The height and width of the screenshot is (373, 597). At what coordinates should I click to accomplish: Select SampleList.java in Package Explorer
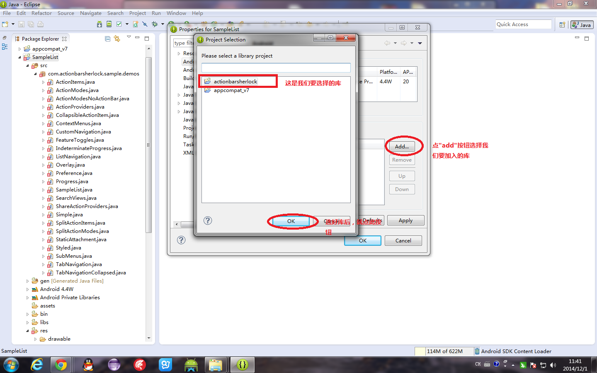[x=74, y=190]
